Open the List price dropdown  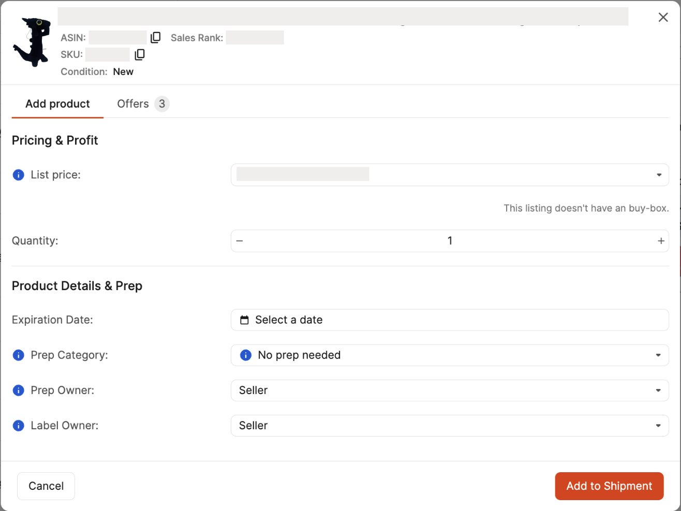click(450, 175)
